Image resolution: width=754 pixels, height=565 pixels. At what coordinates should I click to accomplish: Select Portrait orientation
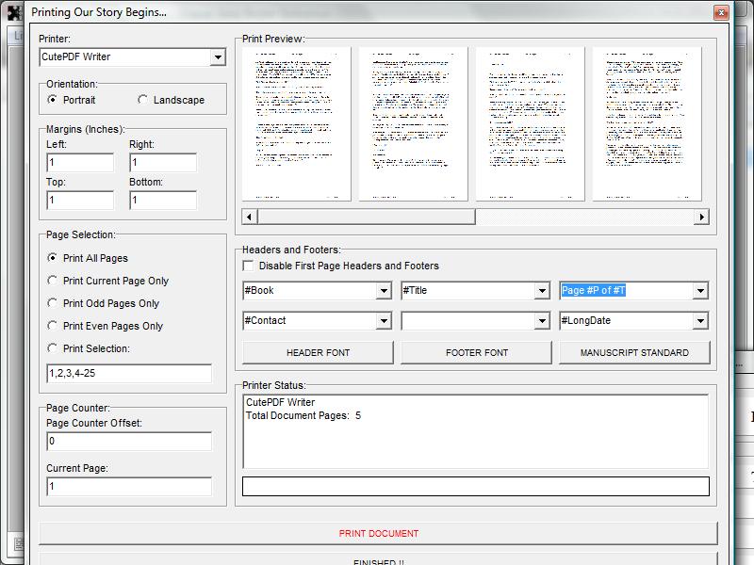pyautogui.click(x=53, y=100)
